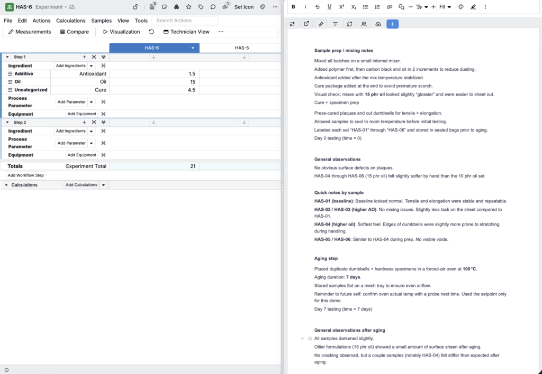The height and width of the screenshot is (374, 542).
Task: Open the text color palette icon in editor
Action: (x=461, y=7)
